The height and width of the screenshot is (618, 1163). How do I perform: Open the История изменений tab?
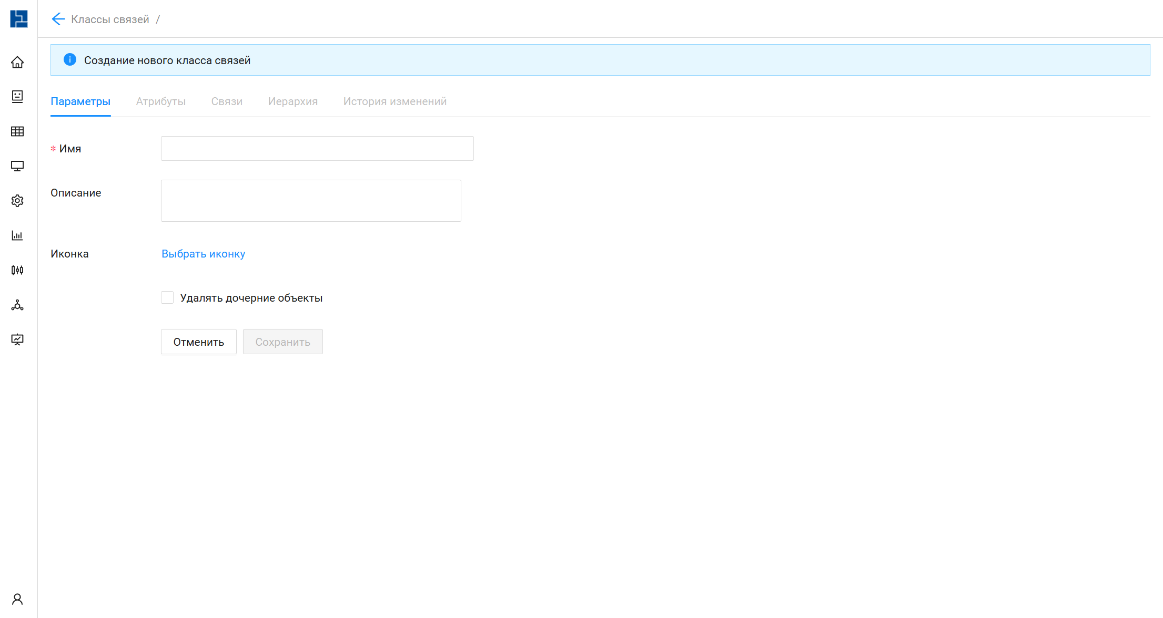point(395,101)
